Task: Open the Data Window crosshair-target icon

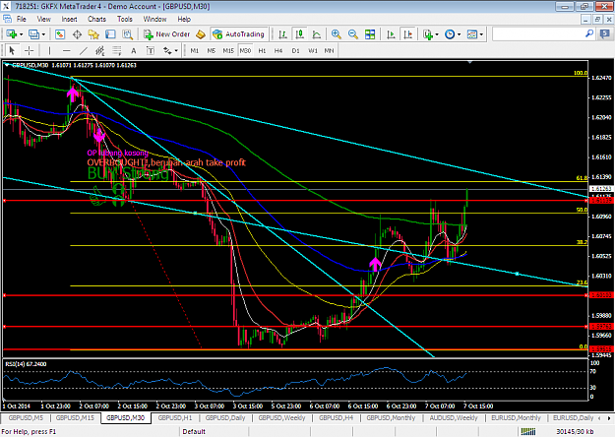Action: pos(77,34)
